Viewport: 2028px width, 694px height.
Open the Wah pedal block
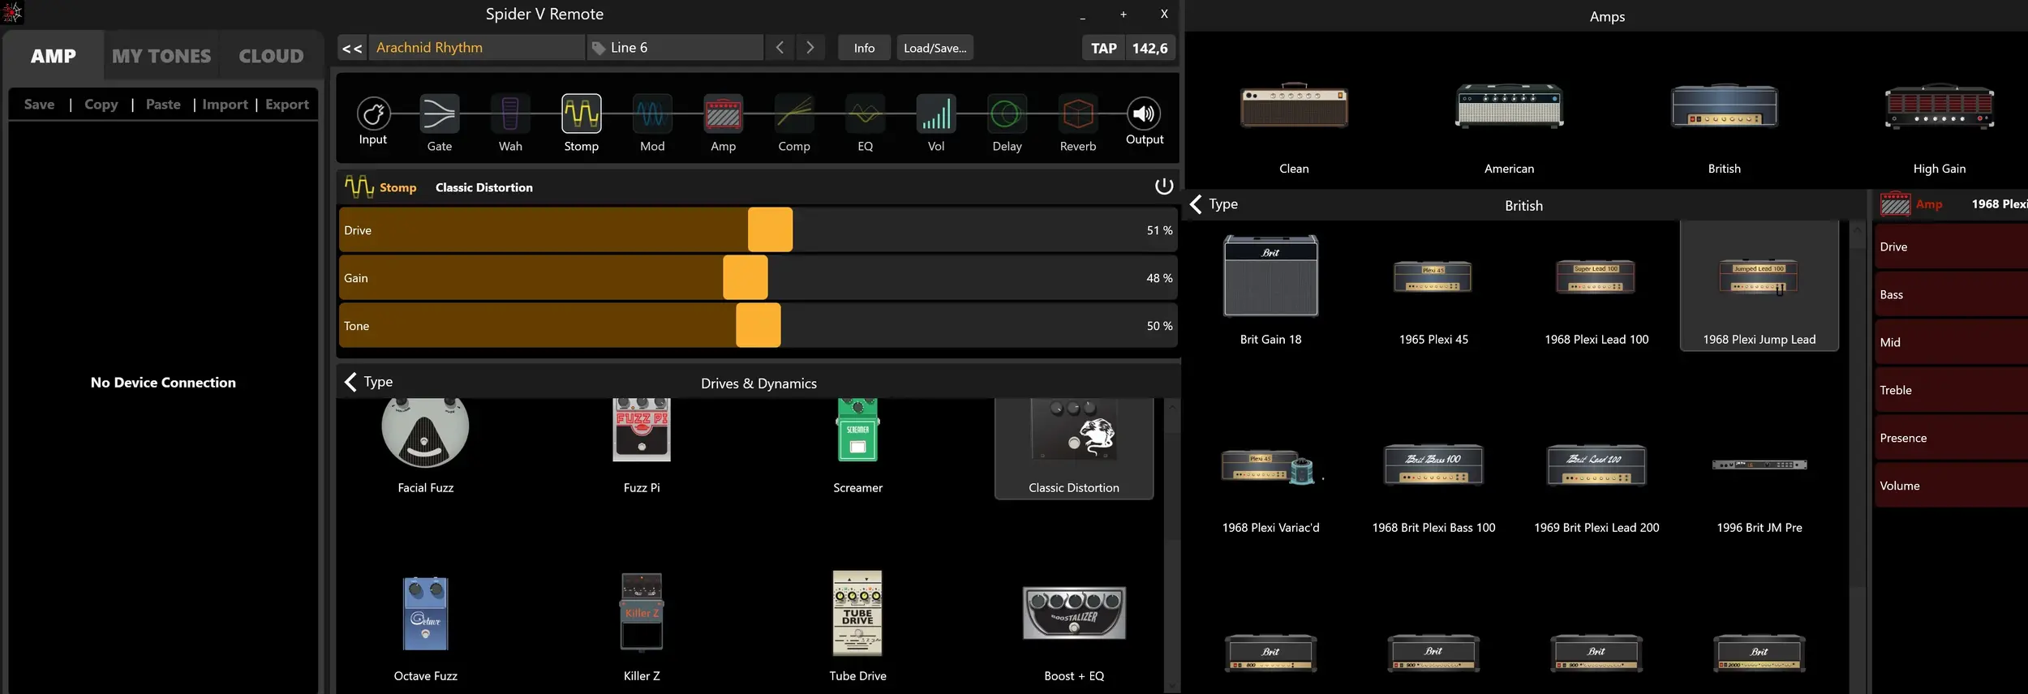510,114
